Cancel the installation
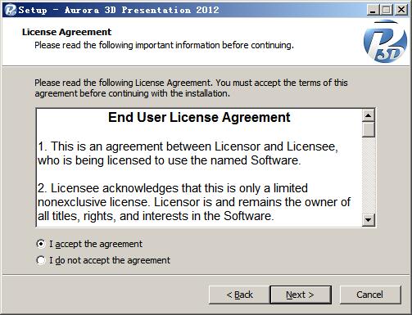412x315 pixels. point(370,295)
